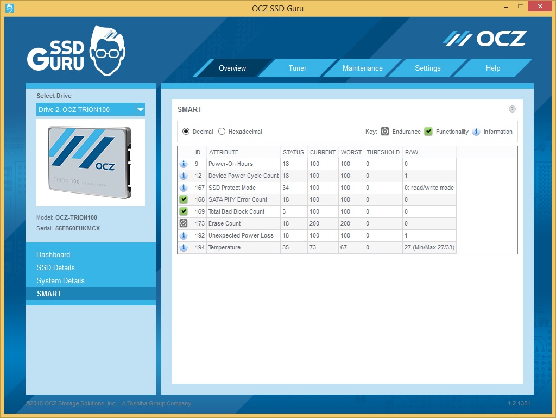Click the OCZ logo in the top right
Image resolution: width=556 pixels, height=418 pixels.
(x=485, y=38)
